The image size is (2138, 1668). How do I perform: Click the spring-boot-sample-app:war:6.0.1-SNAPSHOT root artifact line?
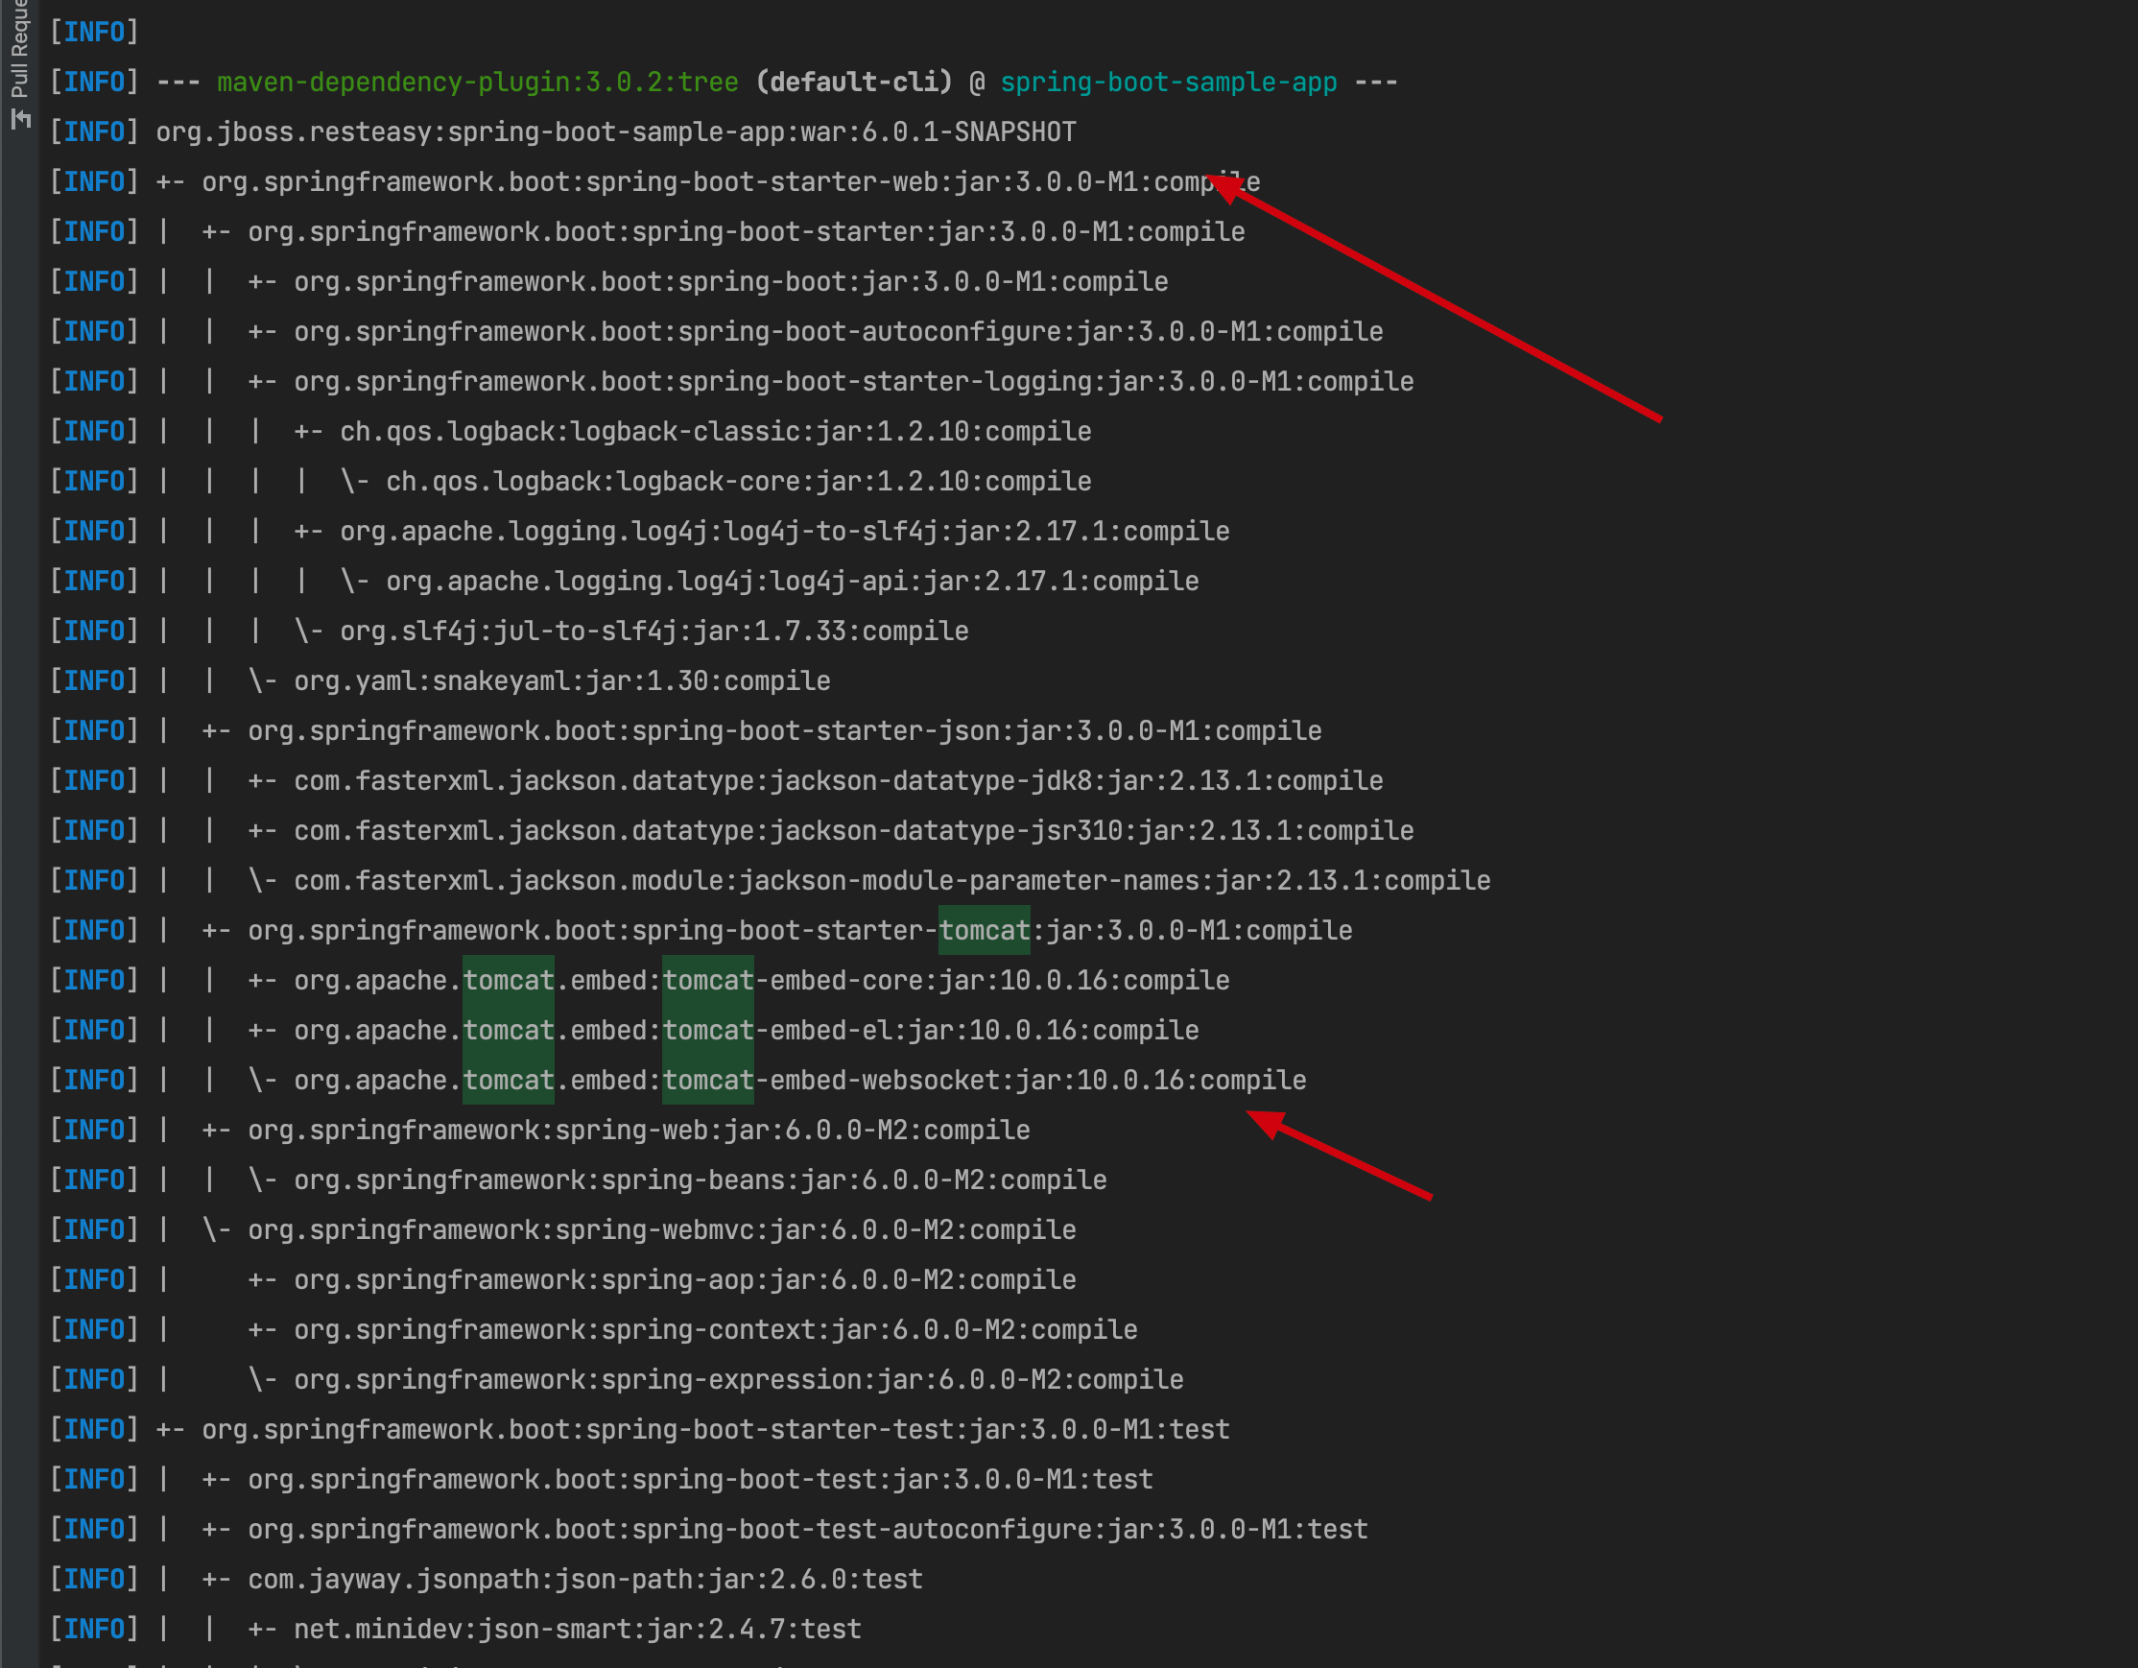[615, 132]
